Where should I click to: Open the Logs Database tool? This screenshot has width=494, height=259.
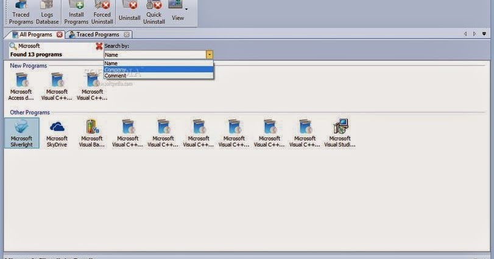coord(47,13)
